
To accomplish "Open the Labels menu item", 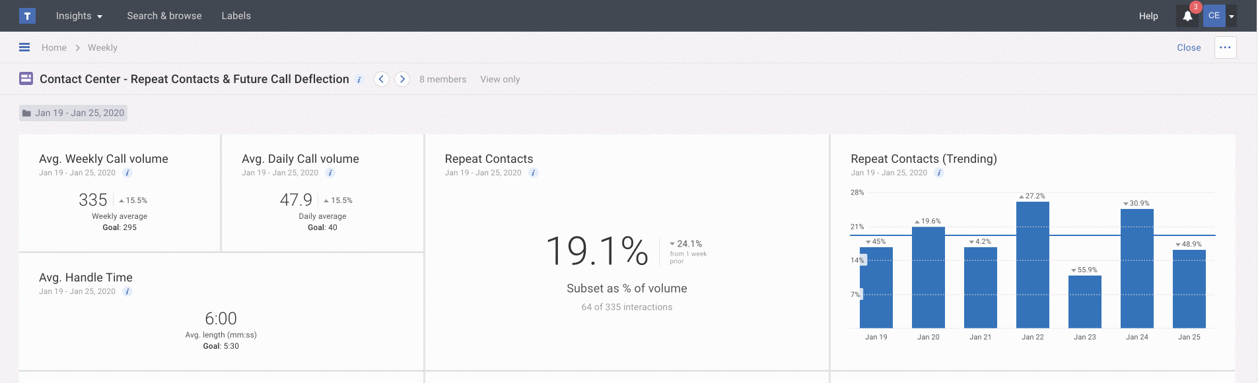I will (x=236, y=16).
